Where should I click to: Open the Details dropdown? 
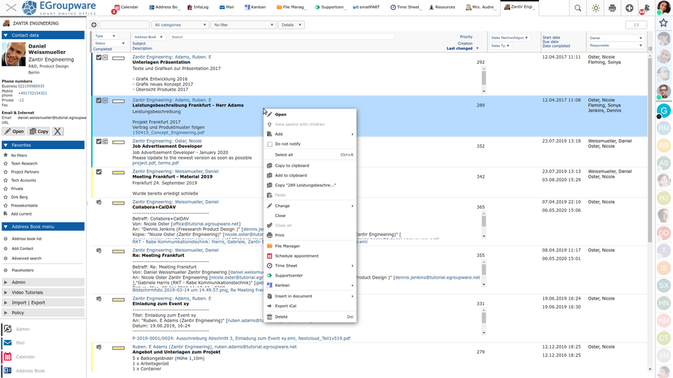[292, 25]
